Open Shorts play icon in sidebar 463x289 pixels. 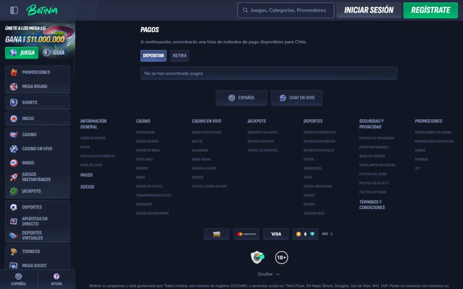[x=14, y=103]
